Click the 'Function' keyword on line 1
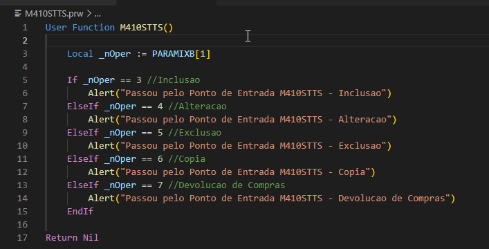Image resolution: width=489 pixels, height=249 pixels. coord(93,28)
